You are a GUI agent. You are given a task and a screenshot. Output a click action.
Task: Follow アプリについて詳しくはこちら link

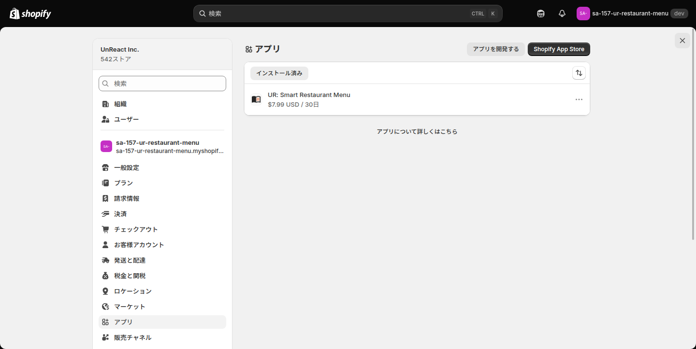(x=417, y=131)
